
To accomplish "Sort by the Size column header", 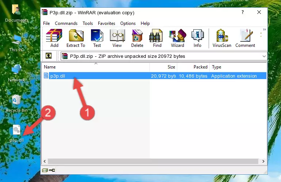I will tap(163, 67).
